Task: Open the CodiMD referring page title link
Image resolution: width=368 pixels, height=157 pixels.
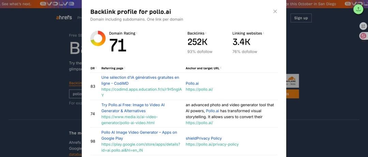Action: [140, 80]
